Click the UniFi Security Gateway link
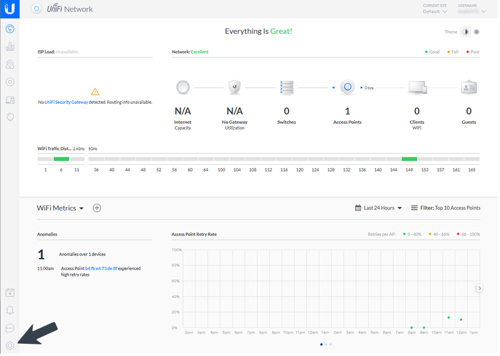The height and width of the screenshot is (356, 500). coord(66,102)
